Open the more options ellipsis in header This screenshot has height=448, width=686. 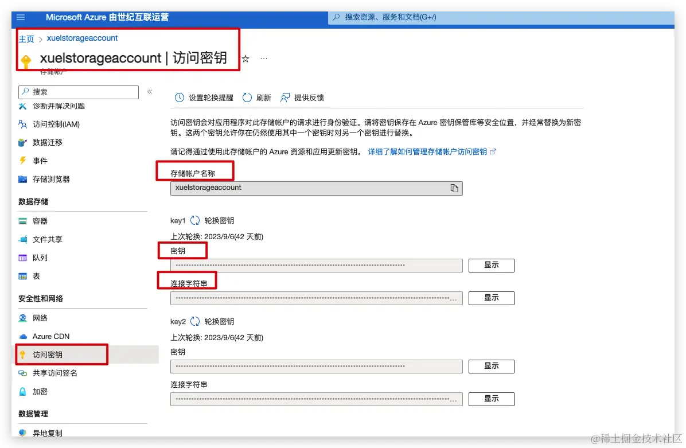coord(263,58)
